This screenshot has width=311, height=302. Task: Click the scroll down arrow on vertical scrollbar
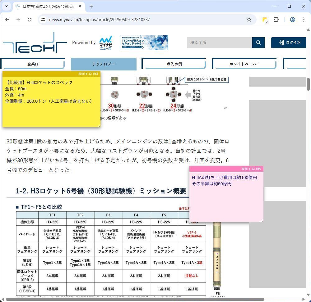[308, 295]
